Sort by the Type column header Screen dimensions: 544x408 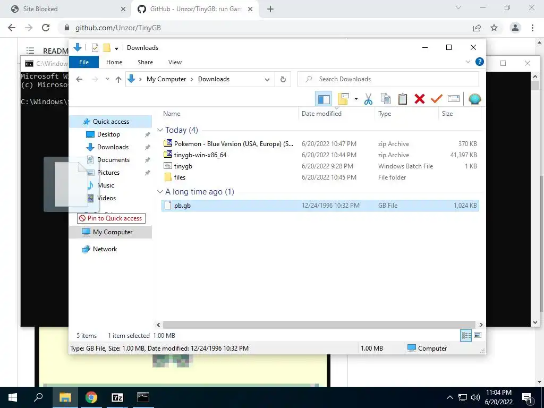(x=406, y=114)
